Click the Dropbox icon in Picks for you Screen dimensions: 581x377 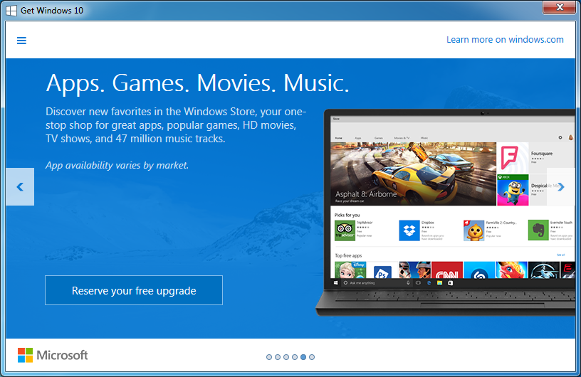(409, 230)
